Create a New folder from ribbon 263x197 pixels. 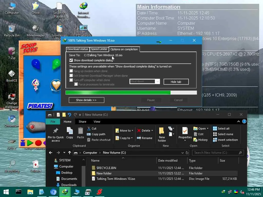tap(162, 135)
